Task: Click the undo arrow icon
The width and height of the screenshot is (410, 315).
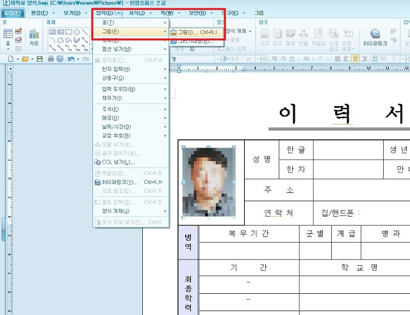Action: point(71,59)
